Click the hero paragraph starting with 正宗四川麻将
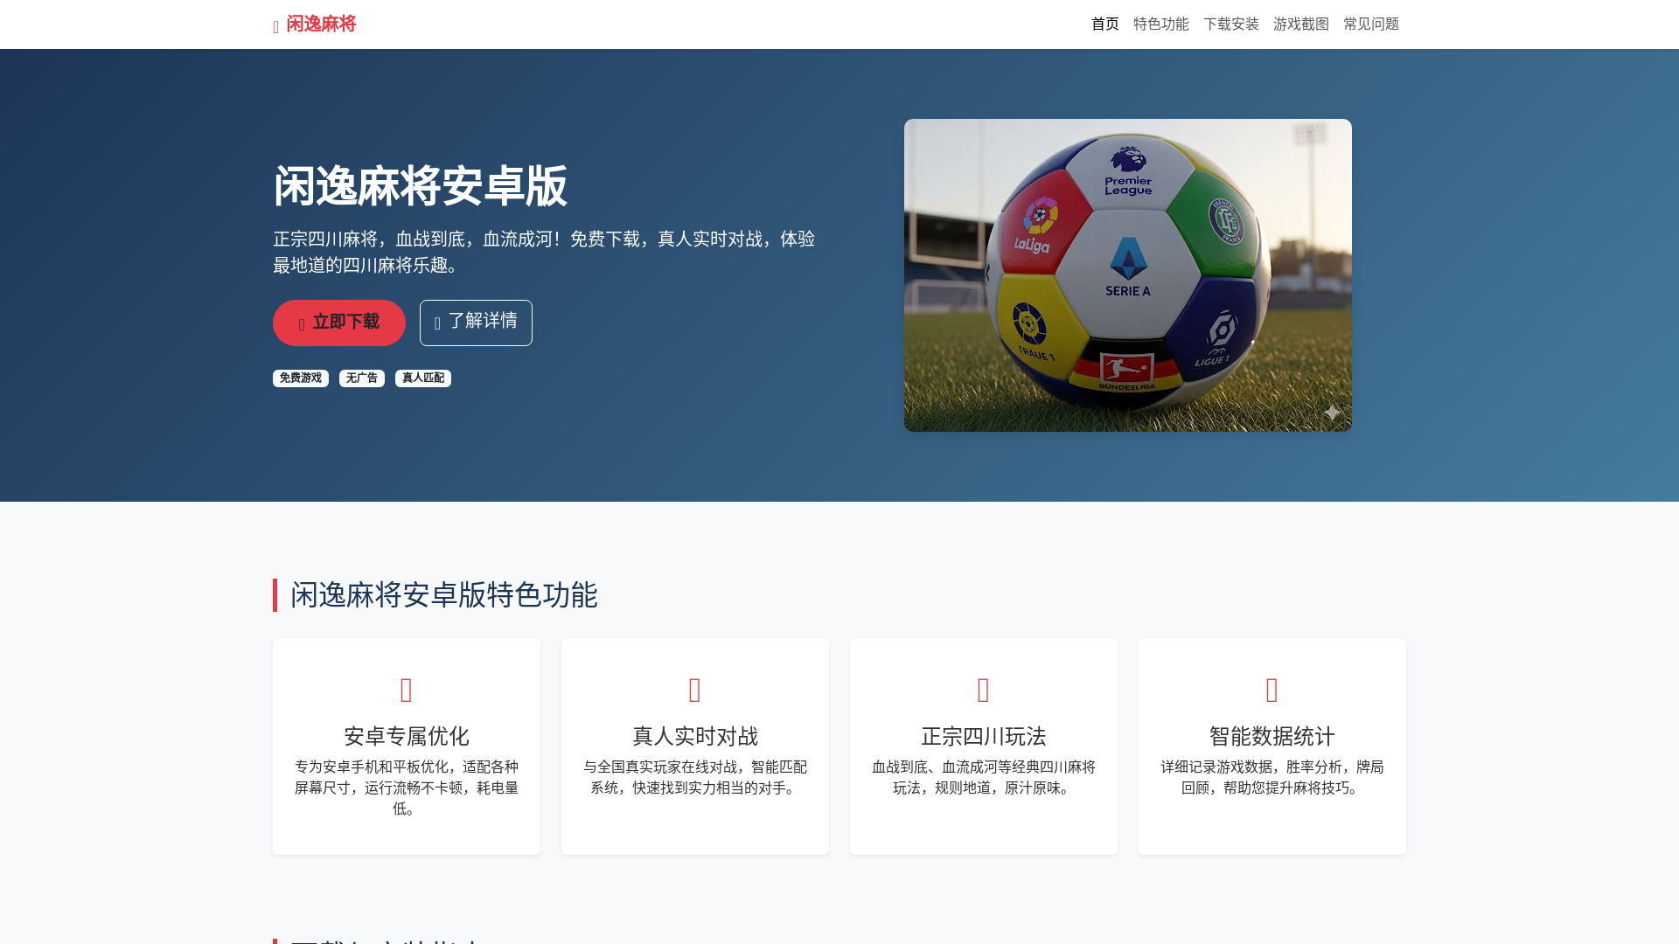 (x=544, y=252)
